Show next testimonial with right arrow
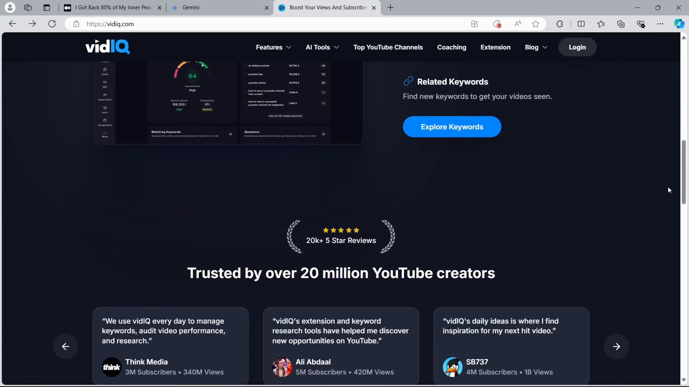Image resolution: width=689 pixels, height=387 pixels. click(x=617, y=347)
